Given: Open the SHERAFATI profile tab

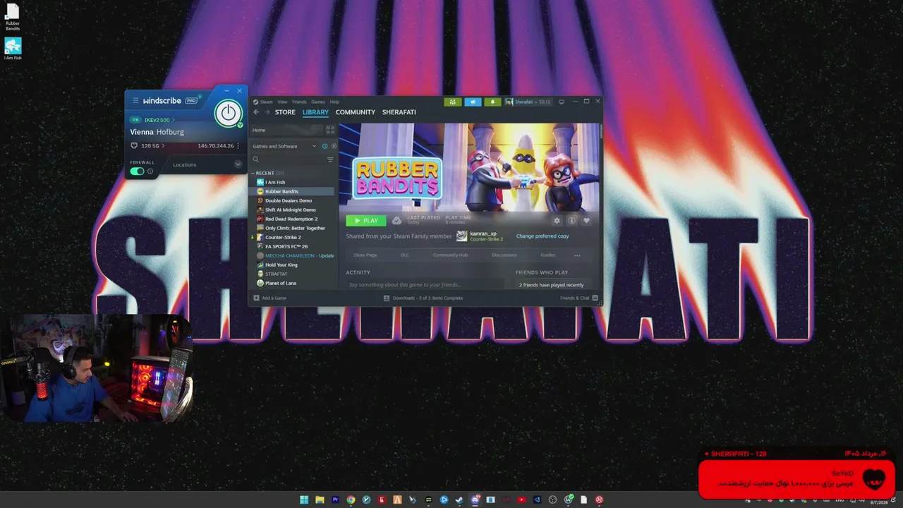Looking at the screenshot, I should point(399,112).
